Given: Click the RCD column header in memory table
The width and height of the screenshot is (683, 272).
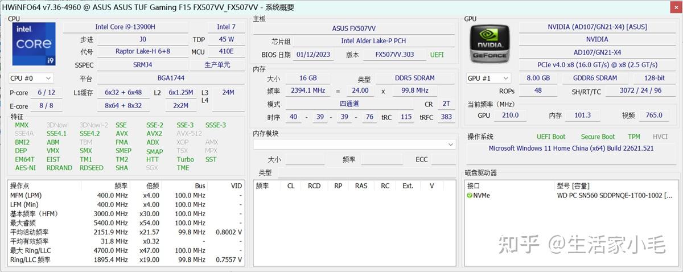Looking at the screenshot, I should (x=314, y=186).
